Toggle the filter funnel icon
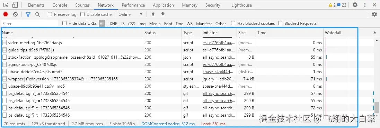 pos(28,14)
